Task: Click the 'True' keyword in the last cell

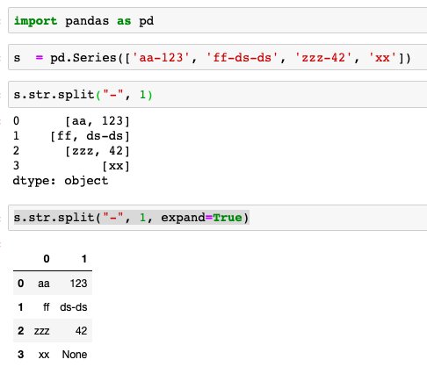Action: point(228,218)
